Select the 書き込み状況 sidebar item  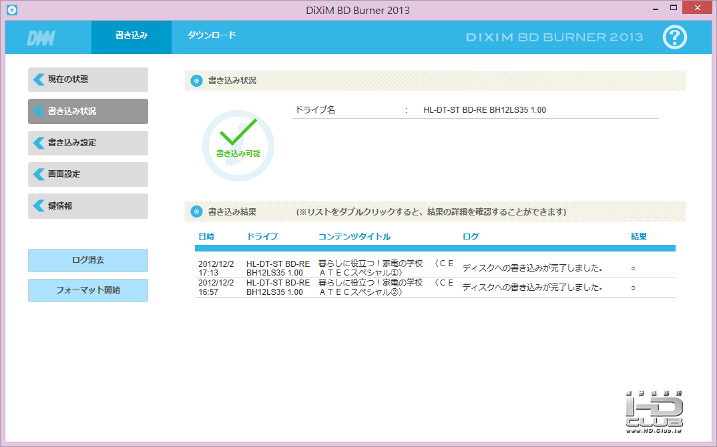pyautogui.click(x=88, y=111)
